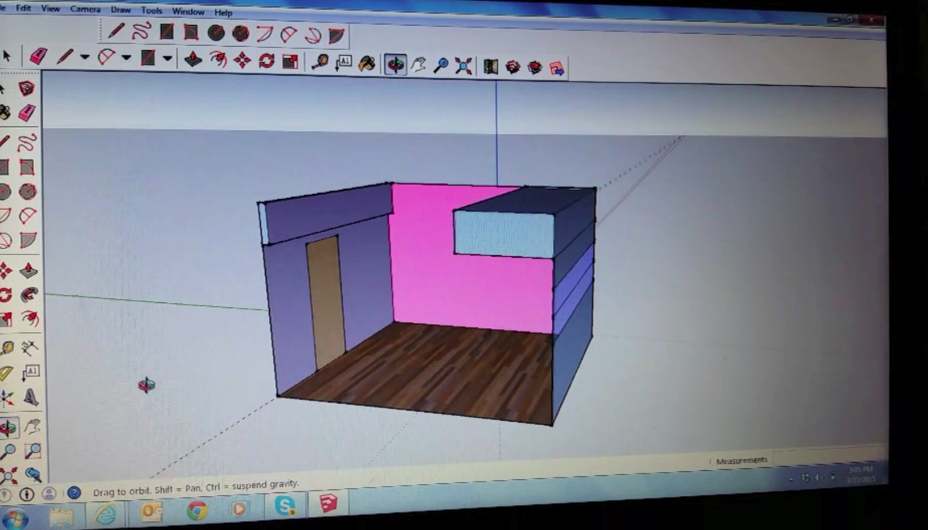Select the 3D Text tool in the Large Tool Set

click(31, 397)
